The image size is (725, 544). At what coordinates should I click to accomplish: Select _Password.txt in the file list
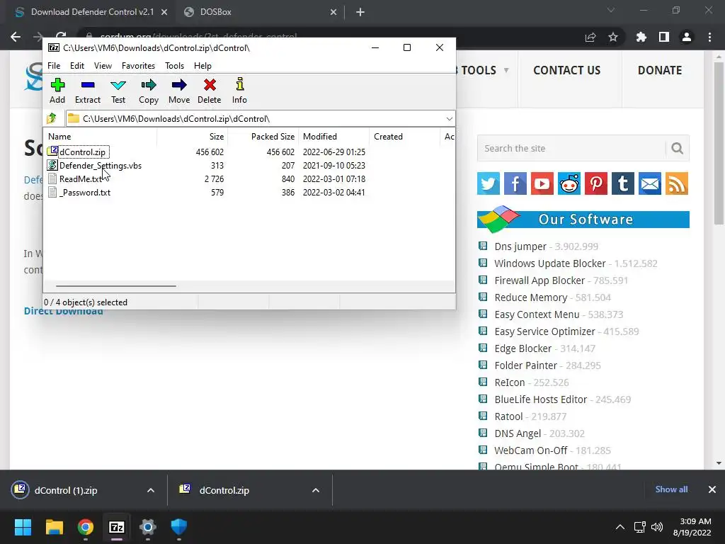85,192
